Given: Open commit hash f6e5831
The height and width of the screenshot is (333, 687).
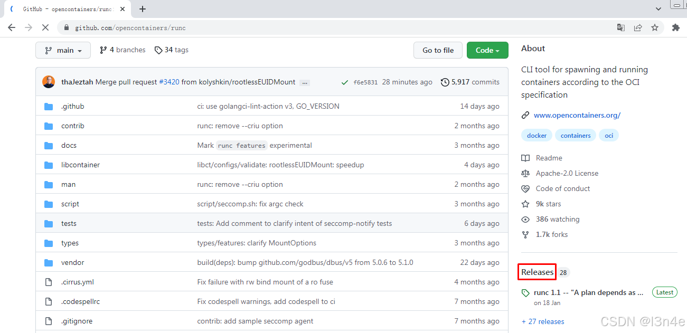Looking at the screenshot, I should click(x=365, y=82).
